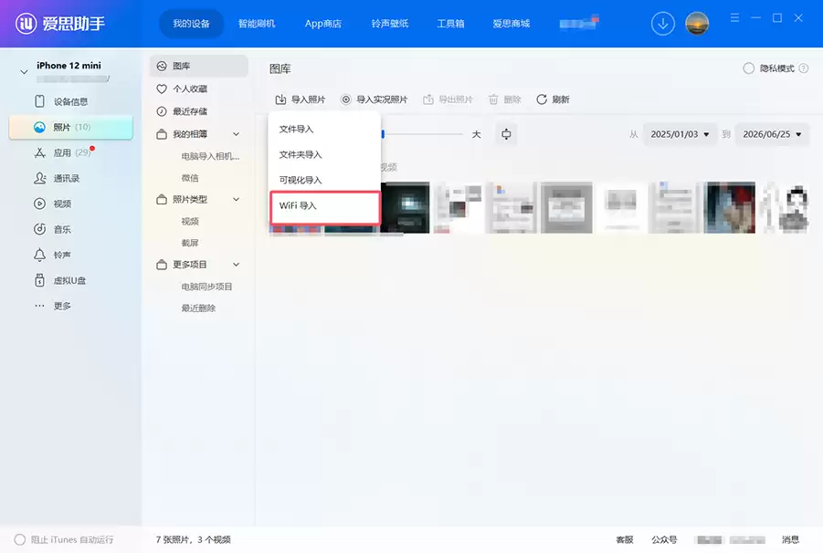Select the dark screen photo thumbnail
The height and width of the screenshot is (553, 823).
pos(404,207)
